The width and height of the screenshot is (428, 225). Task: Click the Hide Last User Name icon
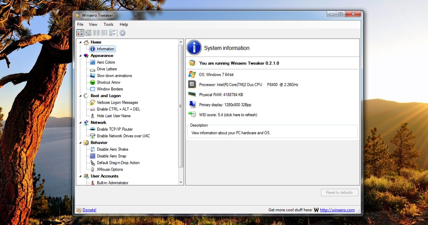[x=93, y=116]
